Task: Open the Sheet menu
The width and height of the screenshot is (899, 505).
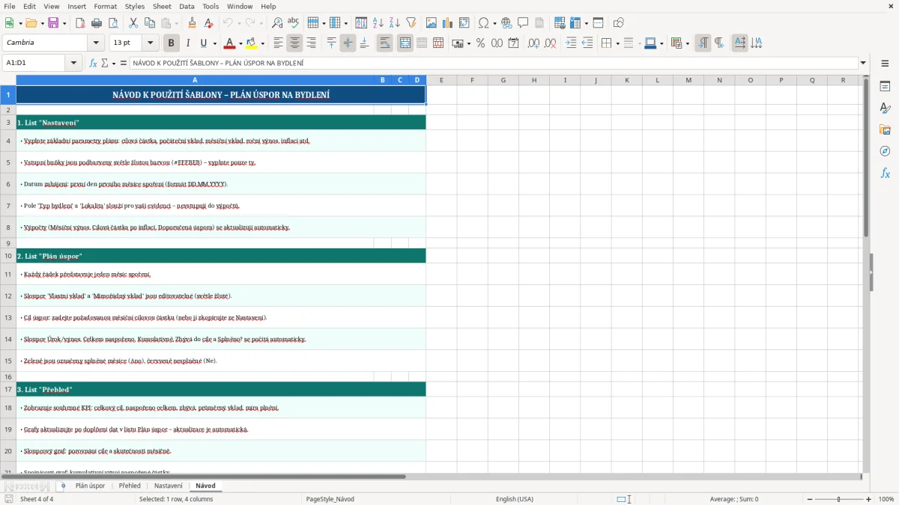Action: click(162, 6)
